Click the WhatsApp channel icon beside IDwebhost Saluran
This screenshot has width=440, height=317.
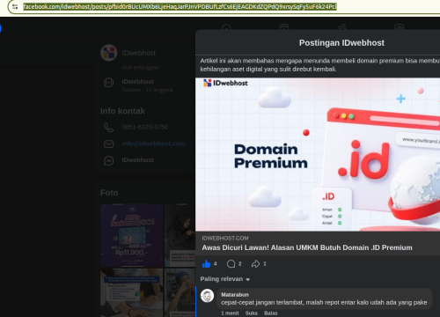click(109, 83)
